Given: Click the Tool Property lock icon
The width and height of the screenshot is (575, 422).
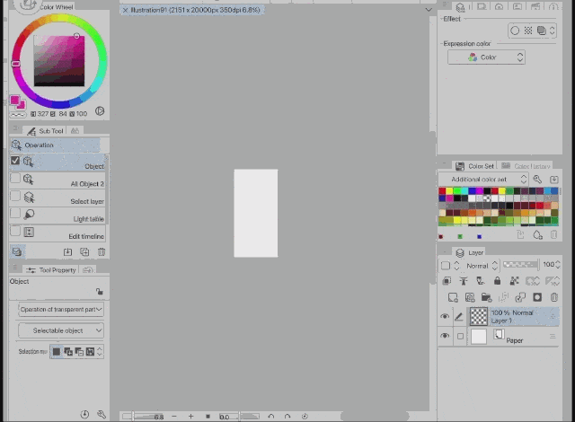Looking at the screenshot, I should 100,292.
